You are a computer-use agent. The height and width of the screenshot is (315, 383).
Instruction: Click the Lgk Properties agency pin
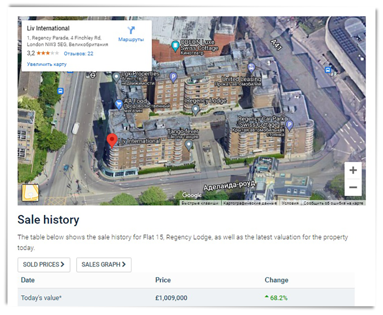(117, 77)
